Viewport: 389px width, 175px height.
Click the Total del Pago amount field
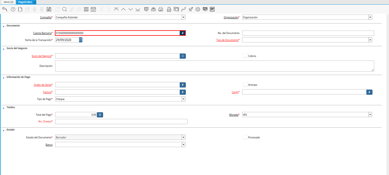pos(76,115)
